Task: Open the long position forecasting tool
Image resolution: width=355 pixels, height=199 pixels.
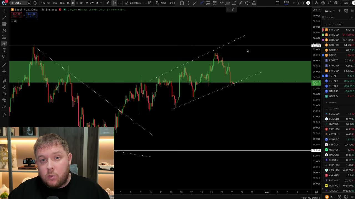Action: [4, 37]
